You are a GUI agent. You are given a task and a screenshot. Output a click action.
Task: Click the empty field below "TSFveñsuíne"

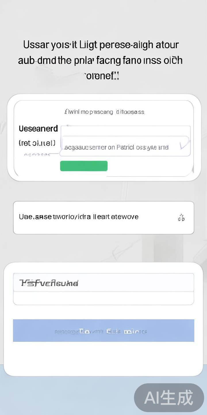pos(103,298)
